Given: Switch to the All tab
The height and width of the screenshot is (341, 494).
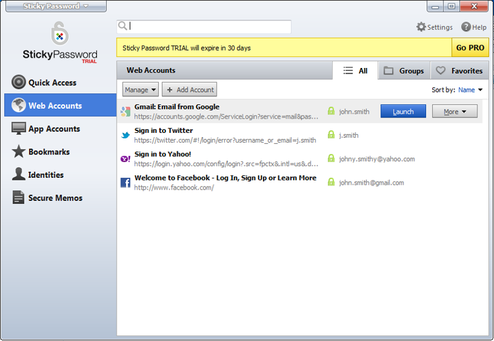Looking at the screenshot, I should (355, 70).
